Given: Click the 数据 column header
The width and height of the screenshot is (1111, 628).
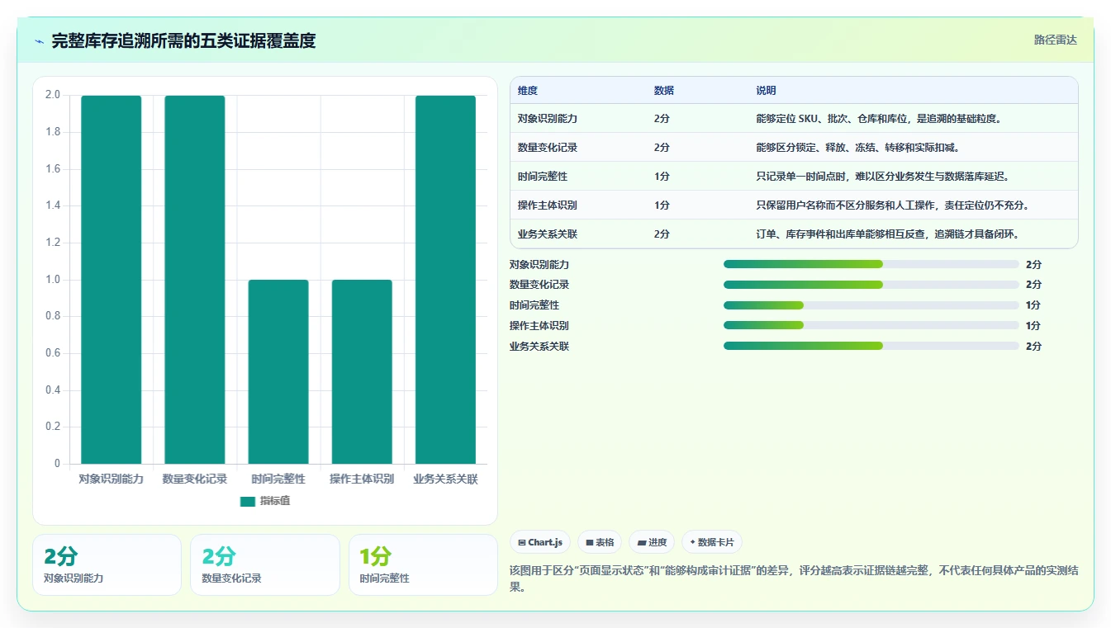Looking at the screenshot, I should tap(664, 91).
